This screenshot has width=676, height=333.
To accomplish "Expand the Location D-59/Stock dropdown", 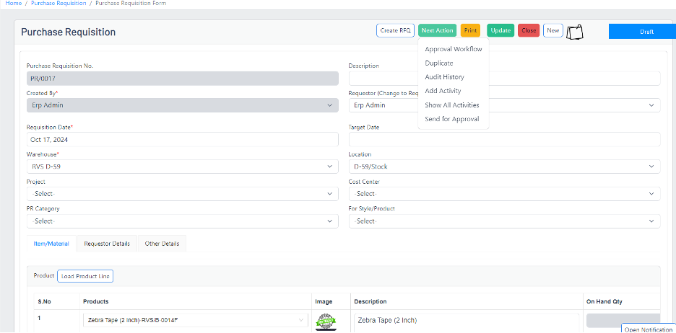I will click(503, 166).
